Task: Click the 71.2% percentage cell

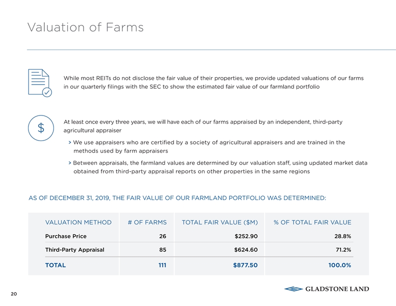Action: (x=342, y=250)
